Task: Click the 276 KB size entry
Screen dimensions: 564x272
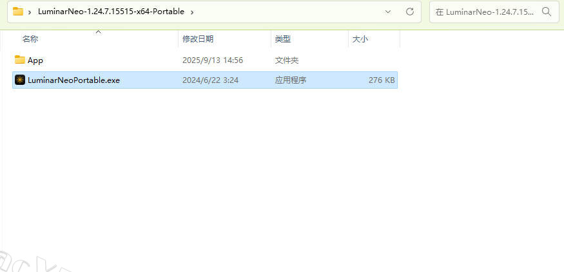Action: 382,80
